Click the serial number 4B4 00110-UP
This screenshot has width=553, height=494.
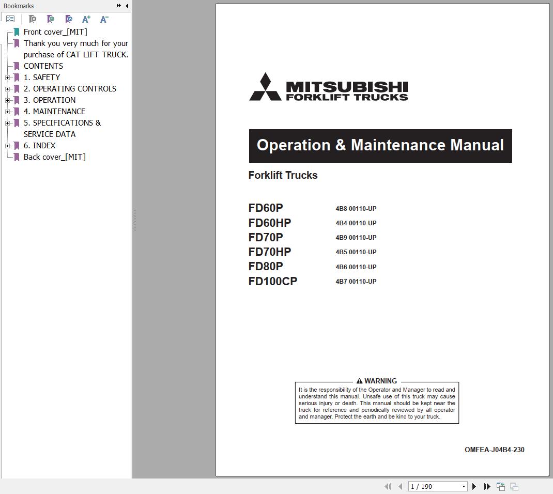pyautogui.click(x=356, y=223)
